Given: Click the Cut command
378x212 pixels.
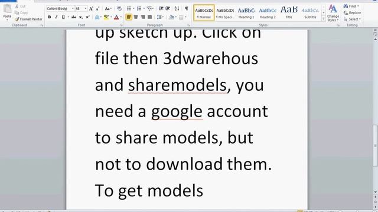Looking at the screenshot, I should [x=20, y=6].
